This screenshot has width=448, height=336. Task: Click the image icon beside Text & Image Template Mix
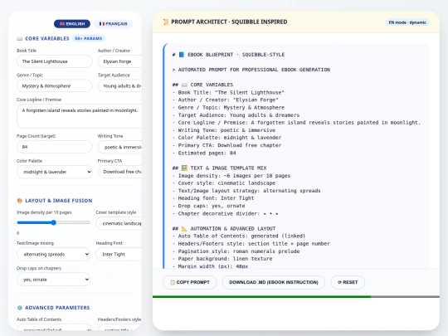[x=184, y=168]
